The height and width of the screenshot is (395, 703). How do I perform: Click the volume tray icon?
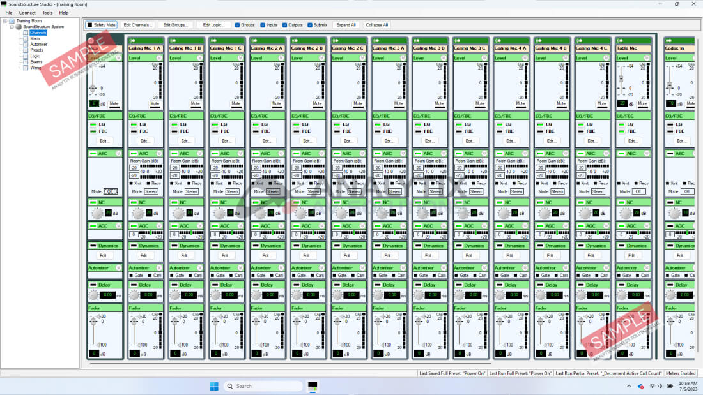coord(660,386)
